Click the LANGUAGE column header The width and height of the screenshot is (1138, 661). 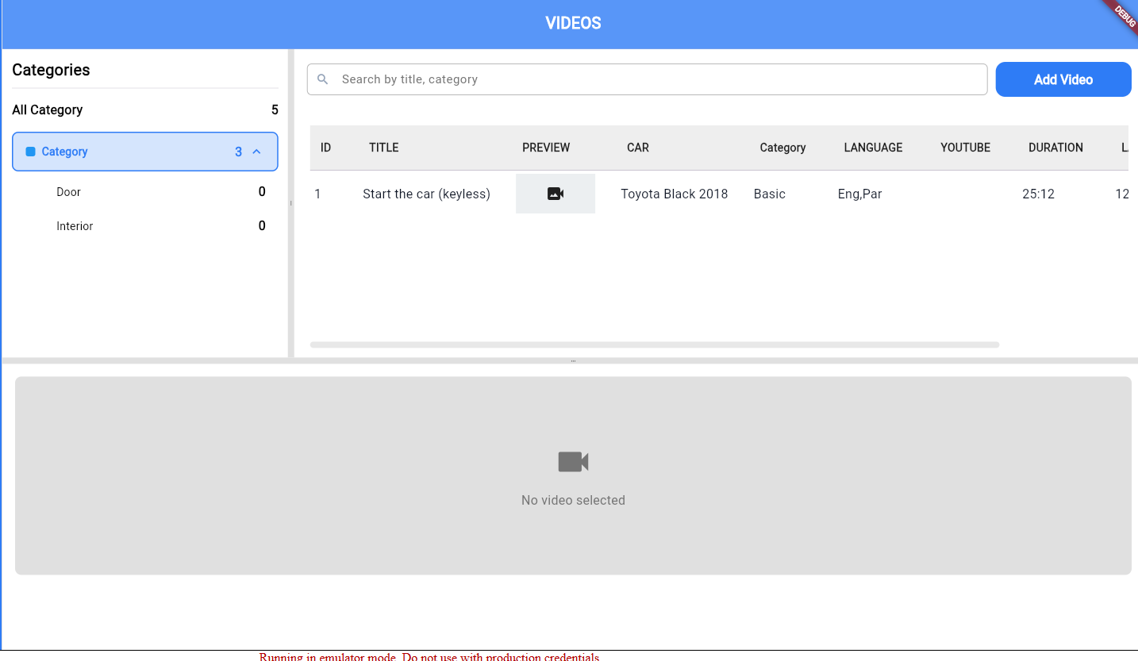(x=873, y=148)
